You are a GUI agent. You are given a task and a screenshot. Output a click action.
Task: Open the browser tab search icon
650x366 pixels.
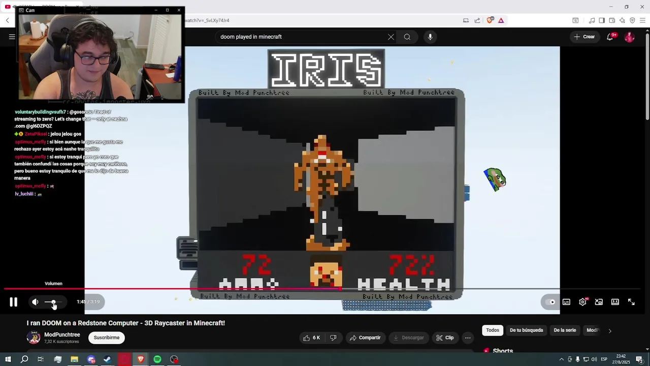pyautogui.click(x=575, y=20)
